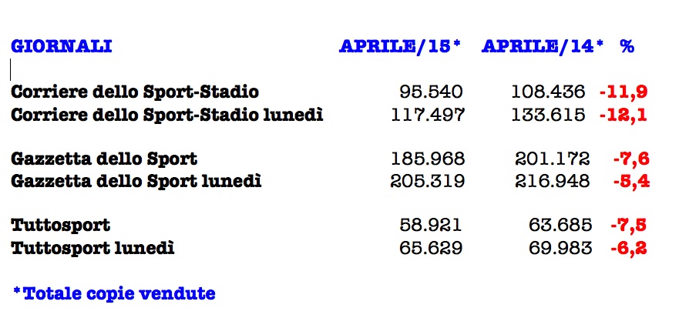Screen dimensions: 689x328
Task: Click the GIORNALI column header
Action: coord(62,46)
